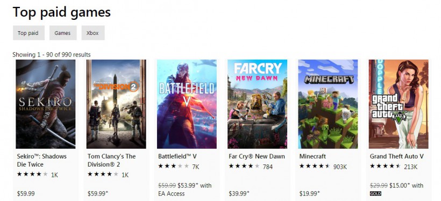Open the Sekiro™: Shadows Die Twice title link
The width and height of the screenshot is (441, 201).
click(41, 160)
